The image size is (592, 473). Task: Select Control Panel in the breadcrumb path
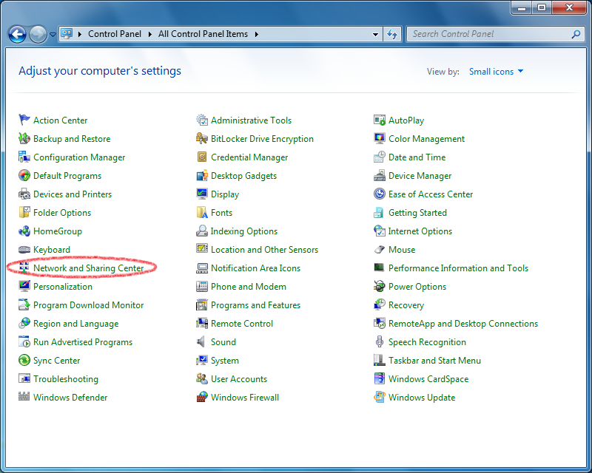click(x=113, y=34)
